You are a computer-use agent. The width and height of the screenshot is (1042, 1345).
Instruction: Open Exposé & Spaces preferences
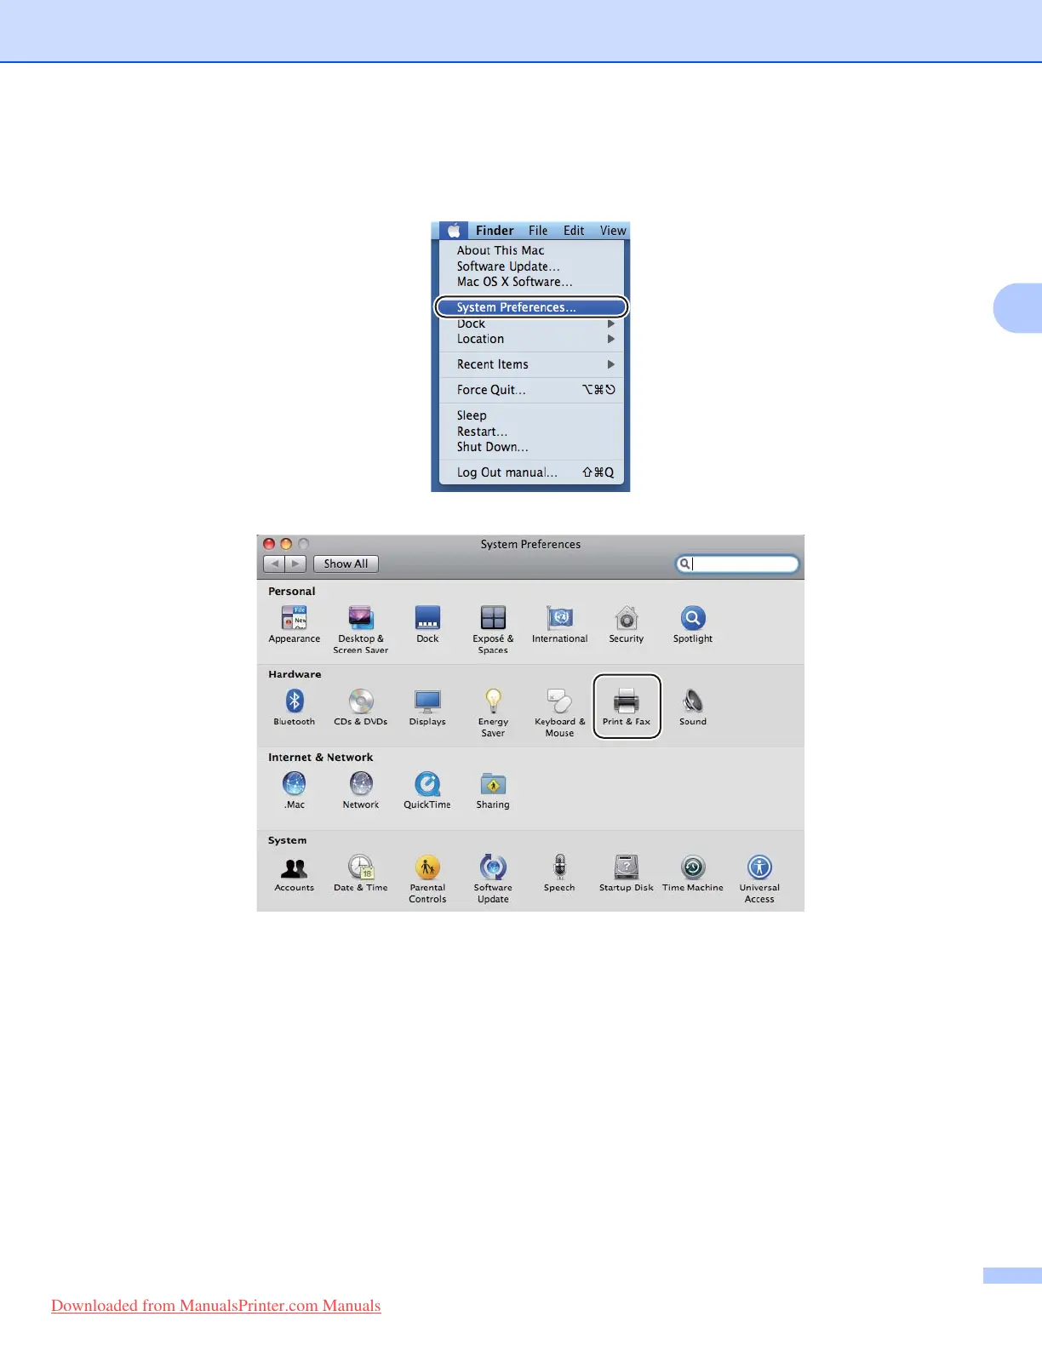[493, 629]
